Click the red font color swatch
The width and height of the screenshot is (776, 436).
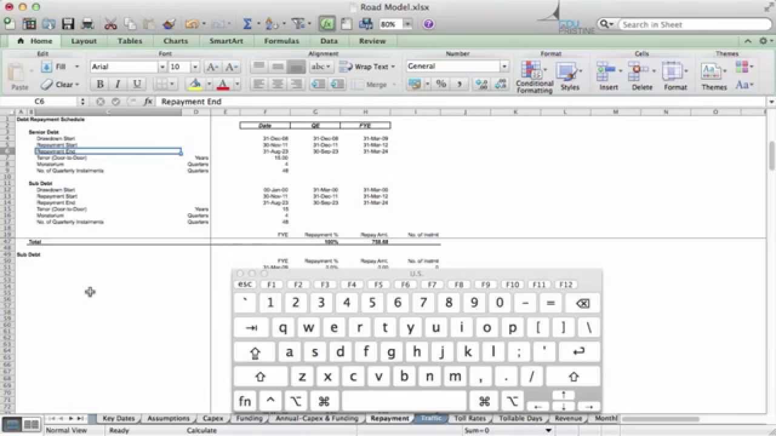coord(222,84)
